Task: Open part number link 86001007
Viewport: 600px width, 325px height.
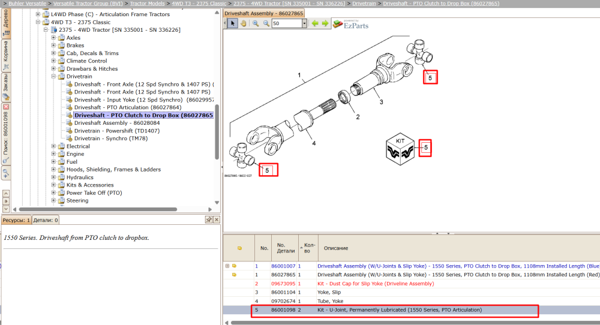Action: pos(283,266)
